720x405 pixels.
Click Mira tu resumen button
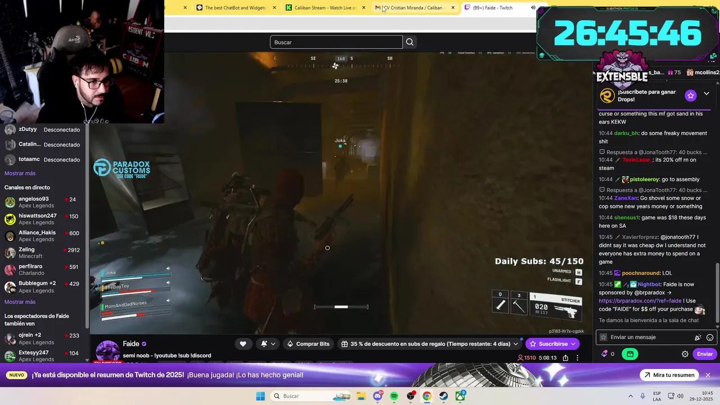[x=669, y=375]
